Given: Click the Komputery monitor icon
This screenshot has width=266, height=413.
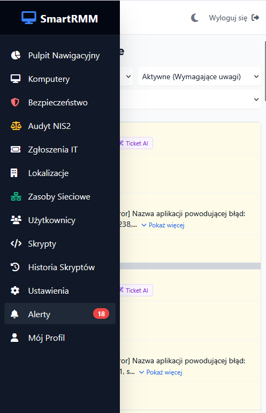Looking at the screenshot, I should pos(16,79).
